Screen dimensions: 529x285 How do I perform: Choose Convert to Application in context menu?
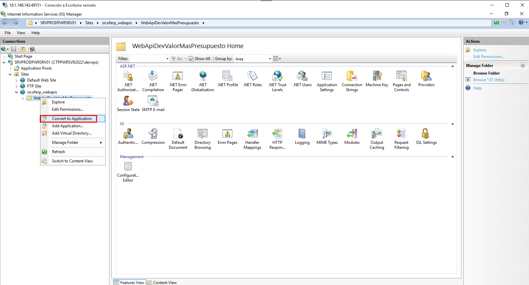(x=72, y=119)
